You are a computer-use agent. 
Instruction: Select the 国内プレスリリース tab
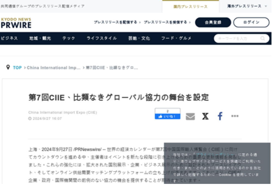point(190,7)
